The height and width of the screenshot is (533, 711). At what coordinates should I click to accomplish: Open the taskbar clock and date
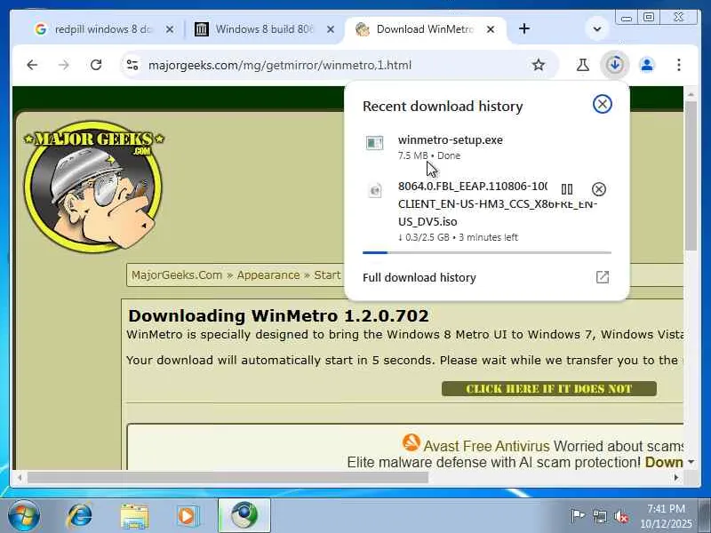666,516
